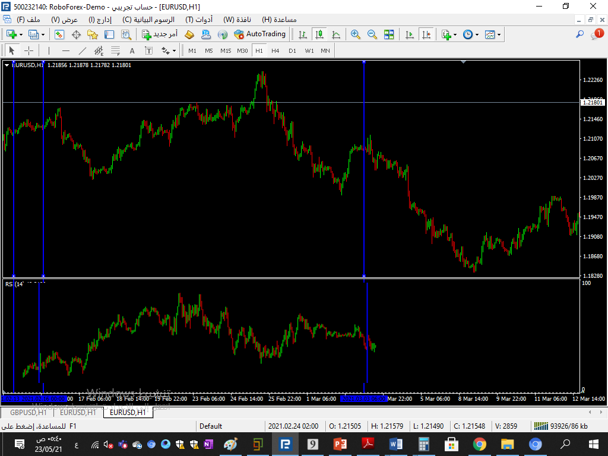
Task: Select the trendline drawing tool
Action: pyautogui.click(x=83, y=51)
